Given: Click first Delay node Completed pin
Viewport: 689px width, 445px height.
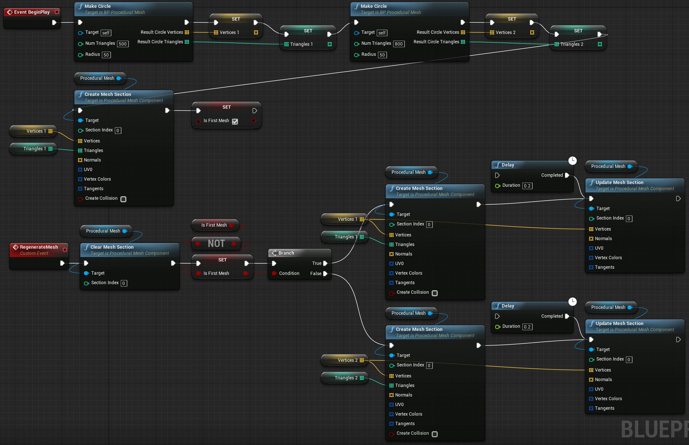Looking at the screenshot, I should point(567,175).
